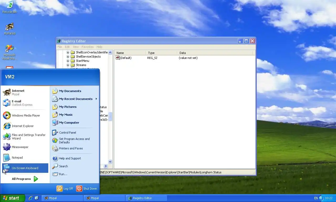
Task: Expand StartMenu registry key
Action: [68, 61]
